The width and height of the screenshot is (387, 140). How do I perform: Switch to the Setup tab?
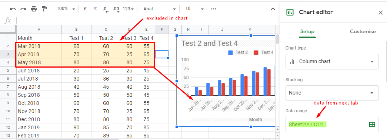(x=307, y=31)
